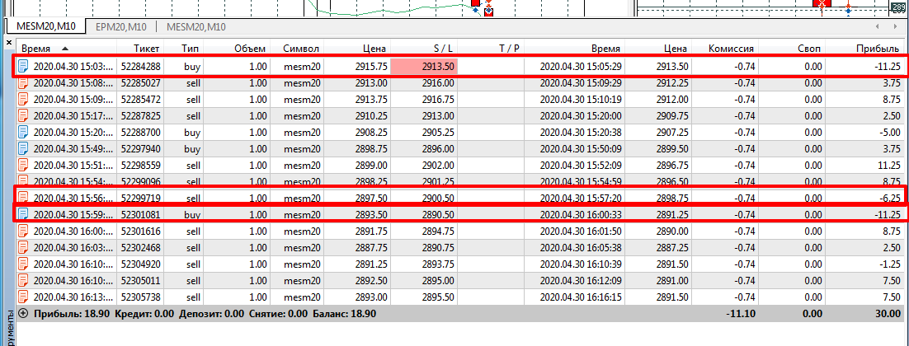The width and height of the screenshot is (909, 346).
Task: Sort by the Прибыль column header
Action: tap(866, 49)
